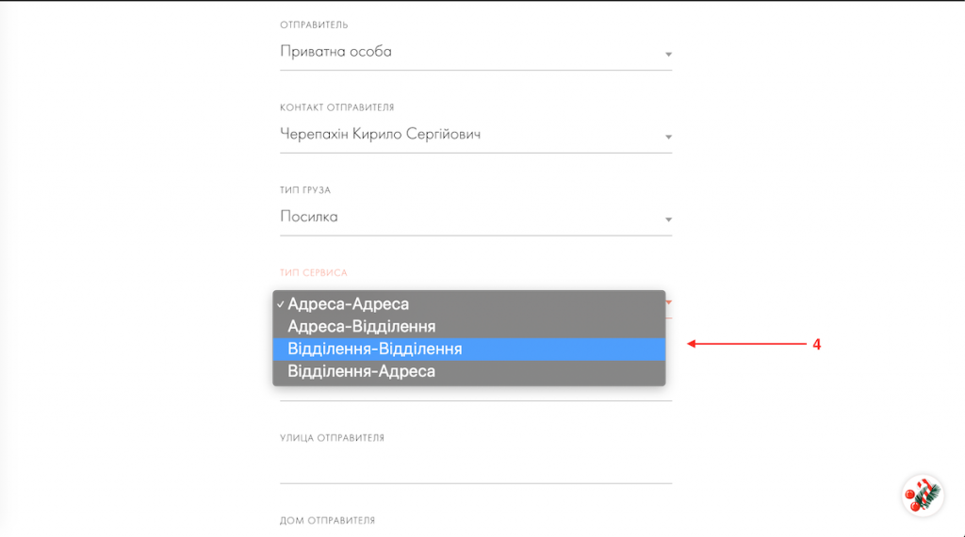Click the Приватна особа sender value
The width and height of the screenshot is (965, 537).
coord(335,52)
